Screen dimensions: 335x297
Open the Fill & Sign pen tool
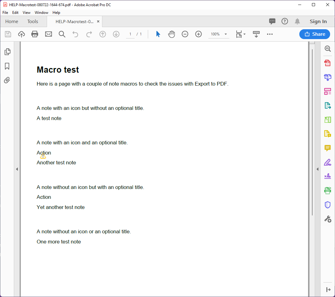328,163
